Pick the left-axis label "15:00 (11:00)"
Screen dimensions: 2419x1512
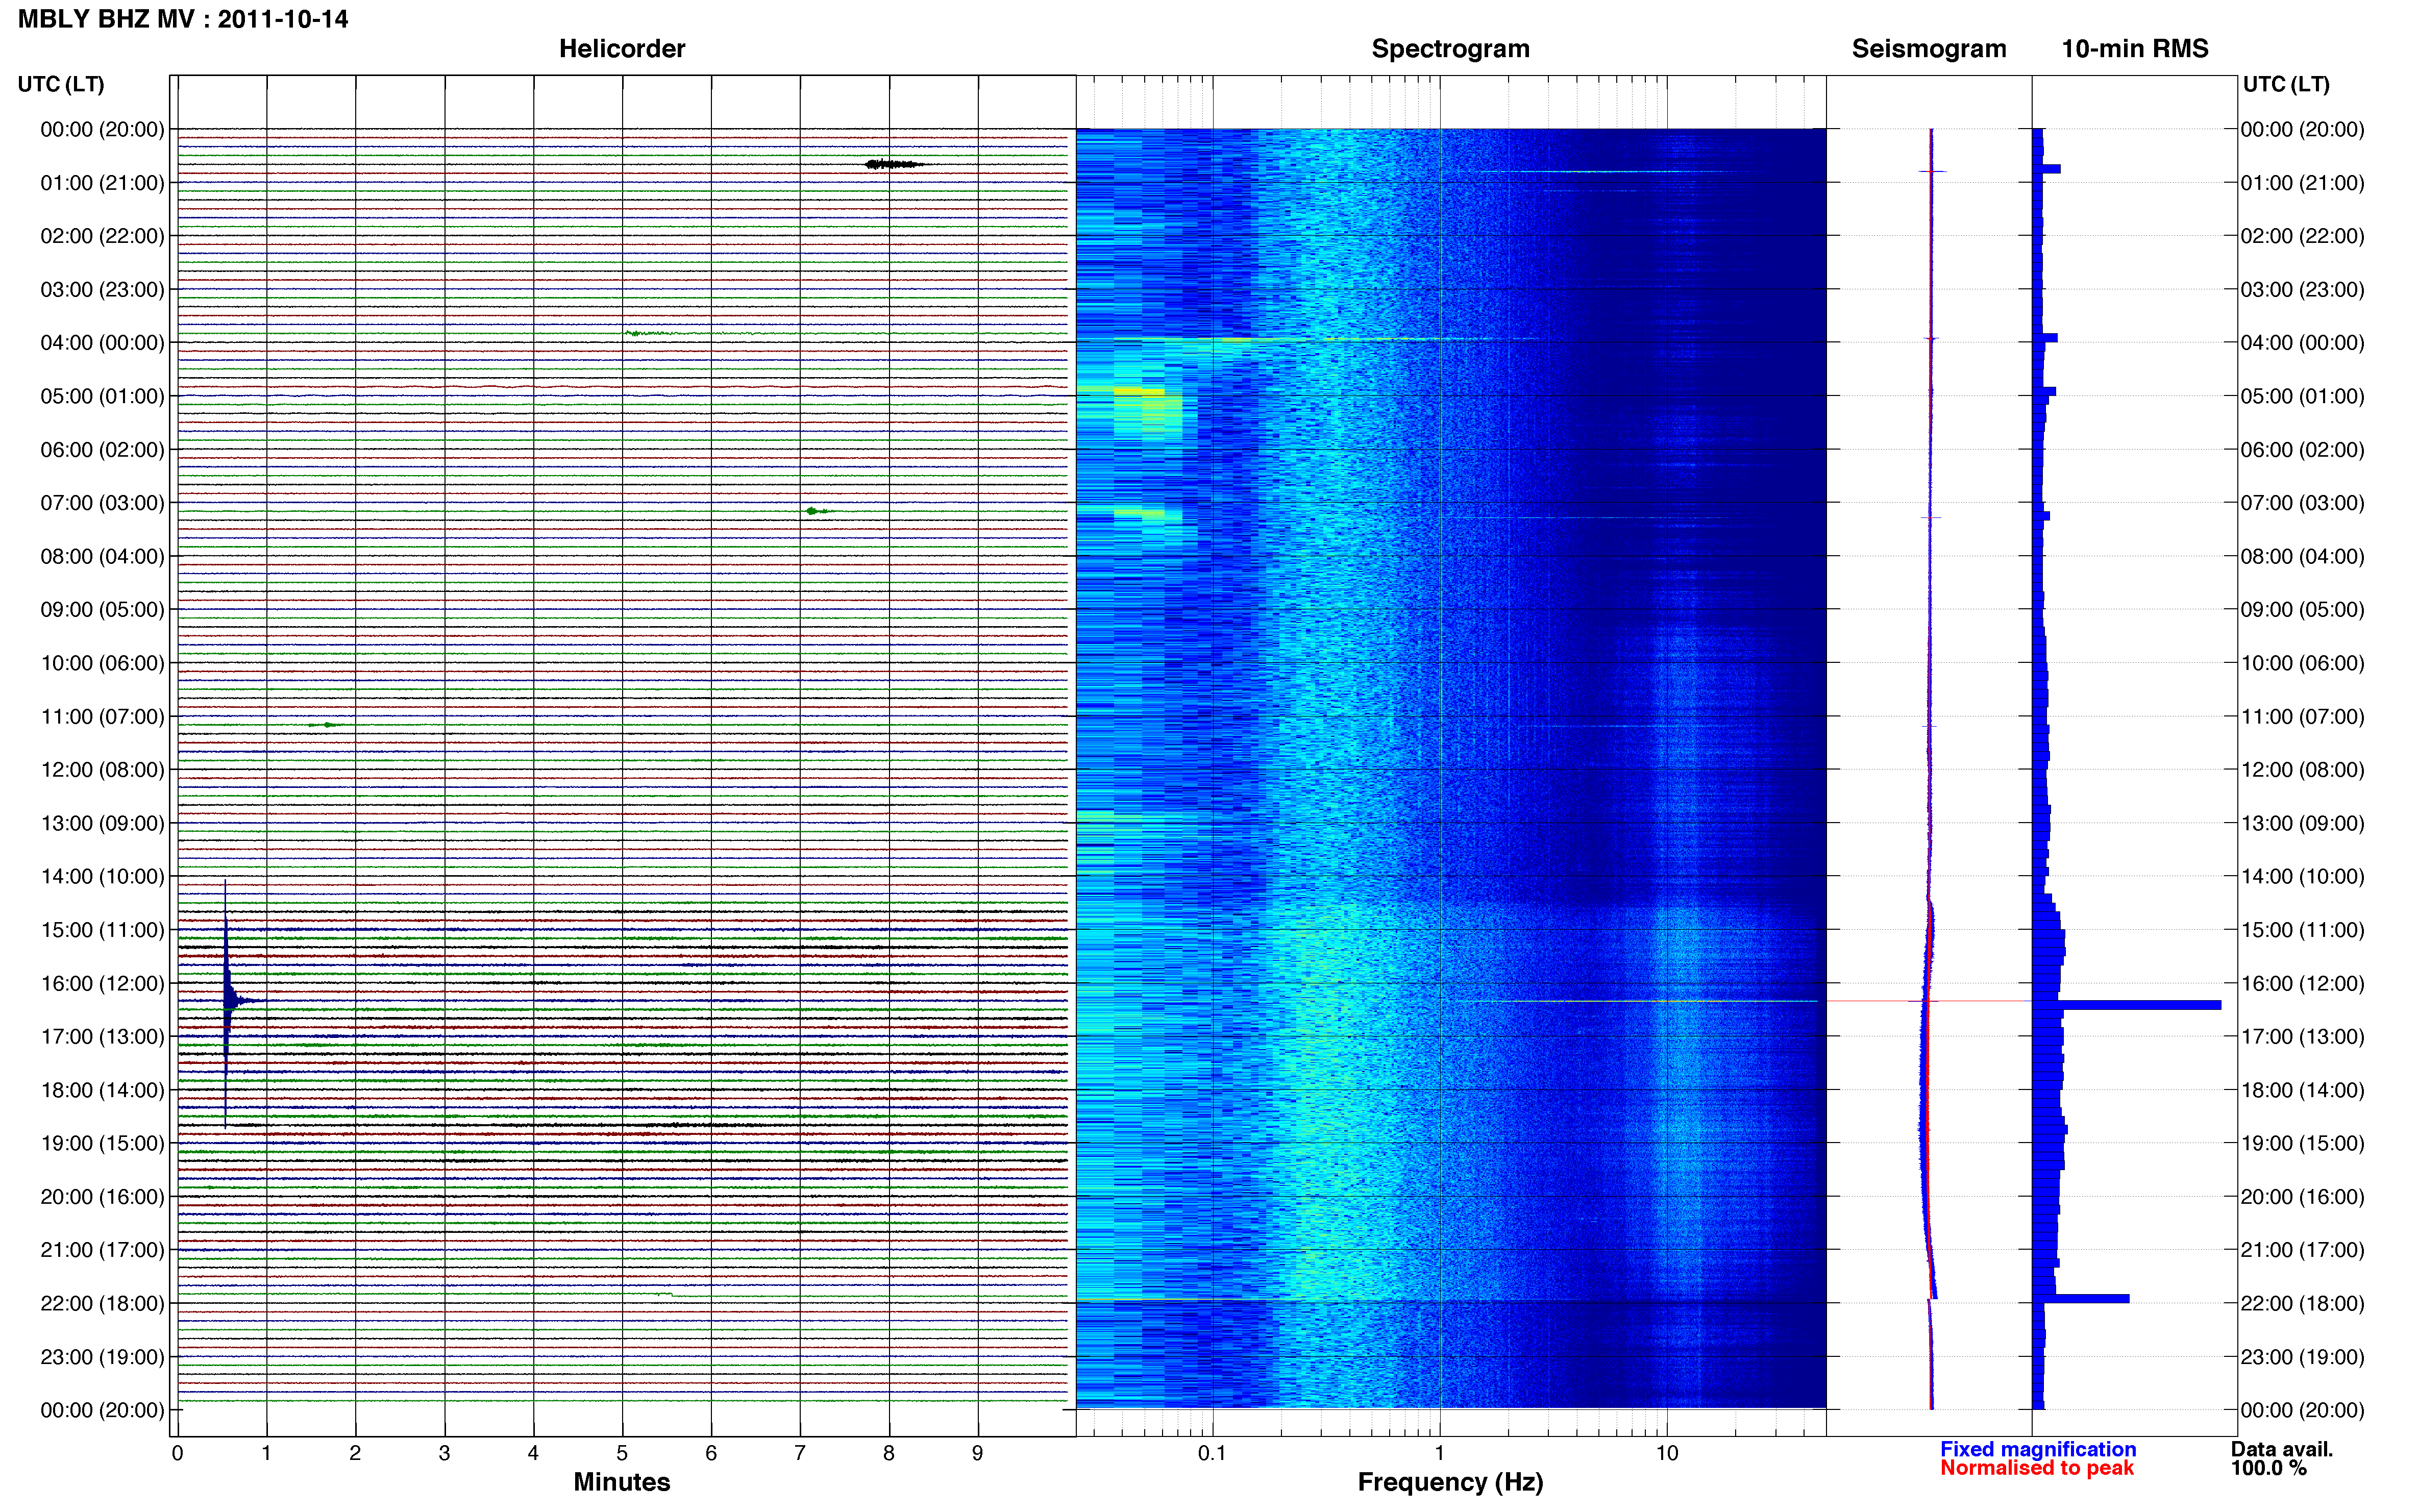[x=103, y=930]
